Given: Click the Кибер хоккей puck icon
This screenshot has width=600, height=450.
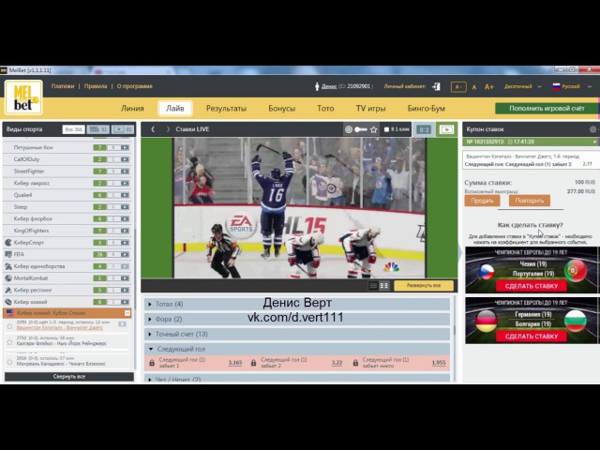Looking at the screenshot, I should pyautogui.click(x=8, y=302).
